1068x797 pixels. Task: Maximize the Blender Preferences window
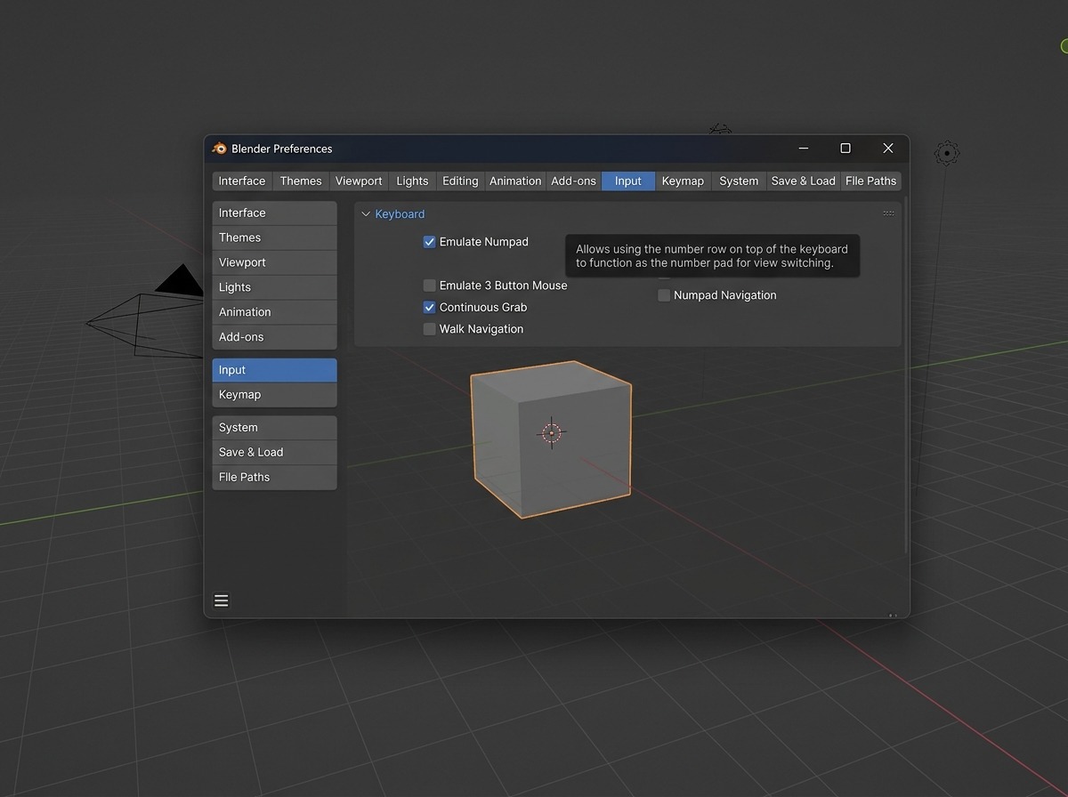point(845,148)
